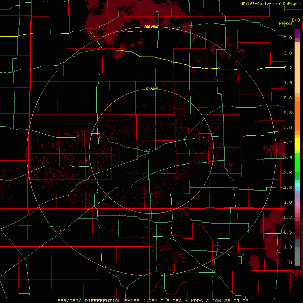Click the 3.4 scale value
The height and width of the screenshot is (303, 303).
point(288,158)
